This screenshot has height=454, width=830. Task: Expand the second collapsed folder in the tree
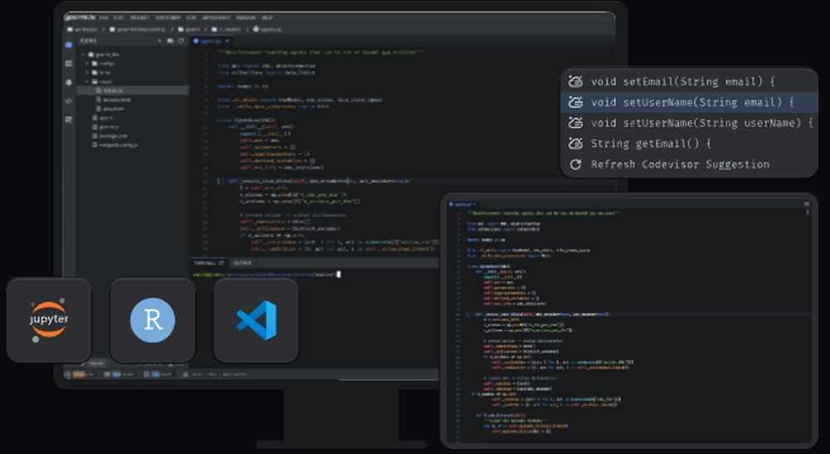tap(89, 72)
